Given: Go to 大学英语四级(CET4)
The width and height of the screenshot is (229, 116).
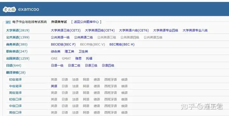Looking at the screenshot, I should click(x=100, y=30).
